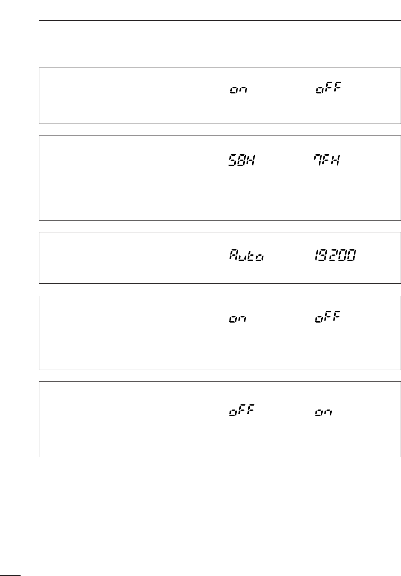This screenshot has height=576, width=401.
Task: Click the letter A in the Auto readout
Action: coord(234,255)
